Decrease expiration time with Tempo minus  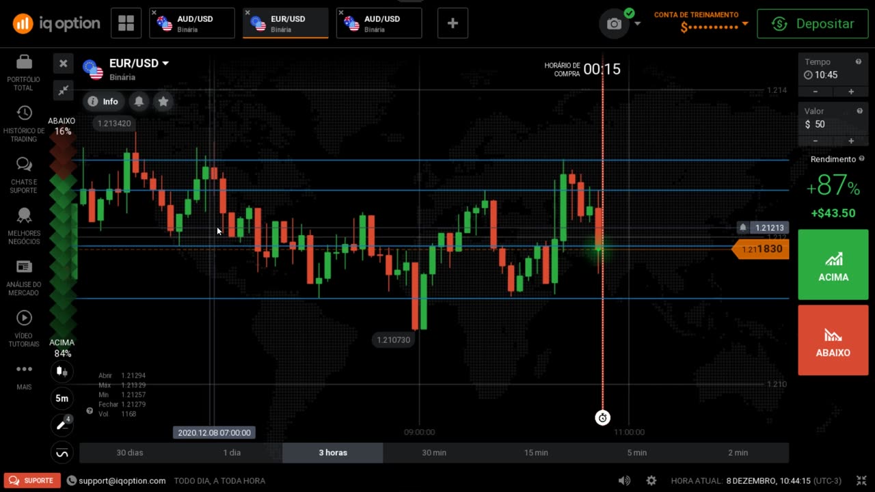(816, 92)
